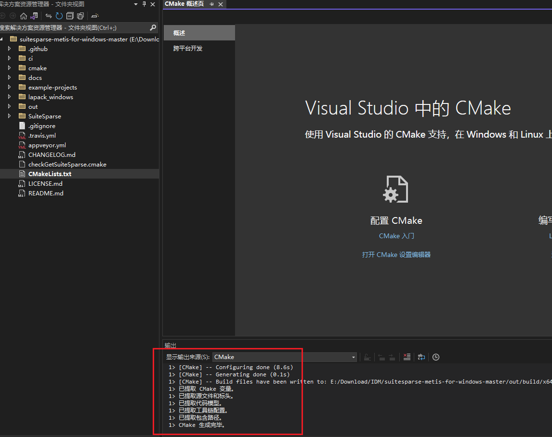Viewport: 552px width, 437px height.
Task: Click the appveyor.yml YML file icon
Action: [x=22, y=145]
